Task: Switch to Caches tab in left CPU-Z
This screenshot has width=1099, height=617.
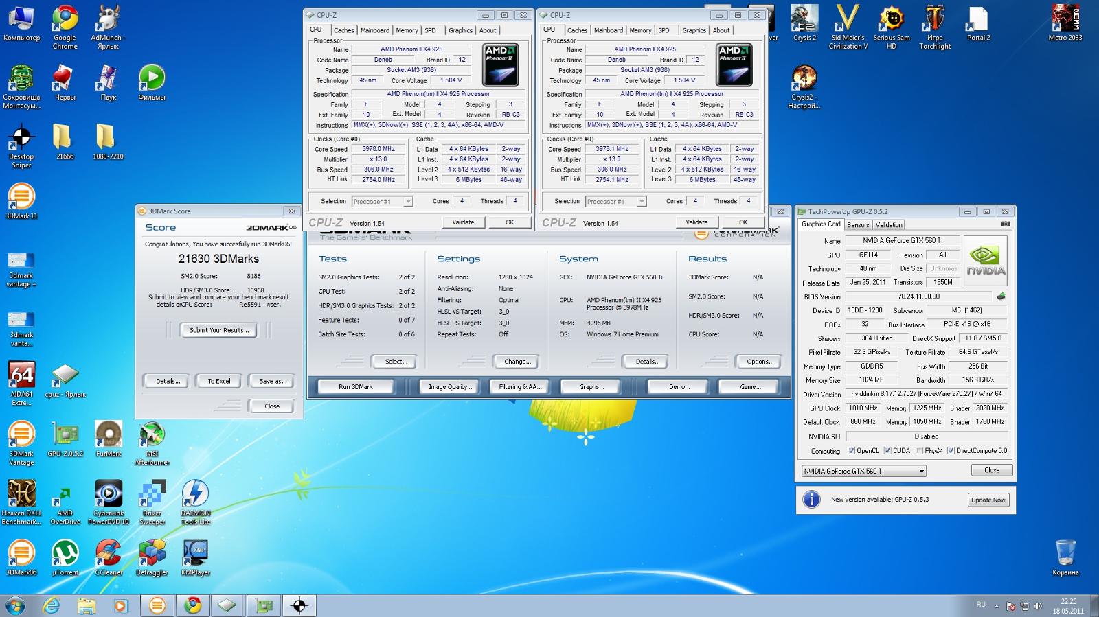Action: tap(344, 30)
